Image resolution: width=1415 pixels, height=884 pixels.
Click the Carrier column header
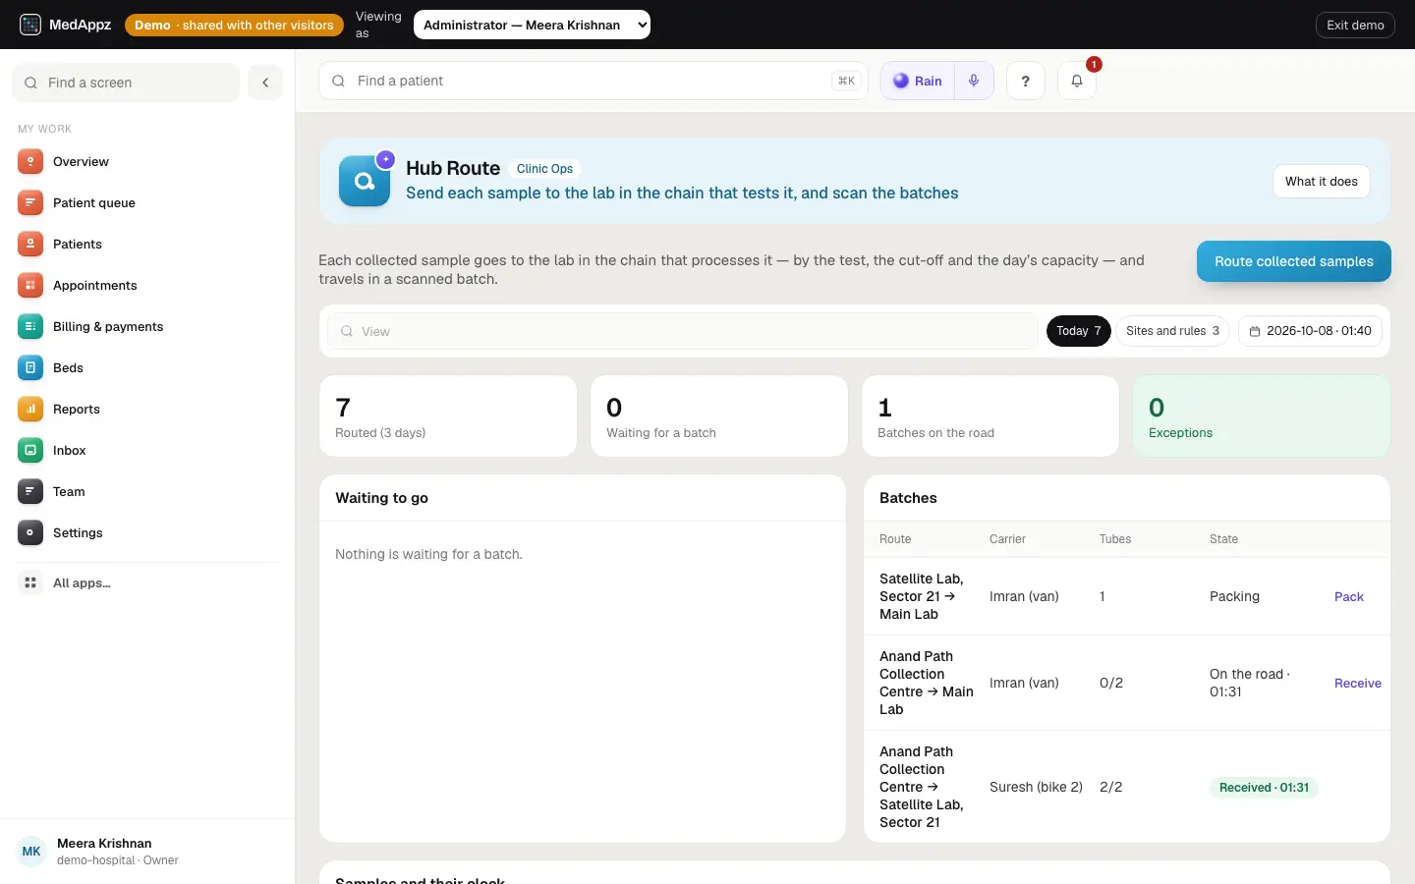tap(1007, 539)
